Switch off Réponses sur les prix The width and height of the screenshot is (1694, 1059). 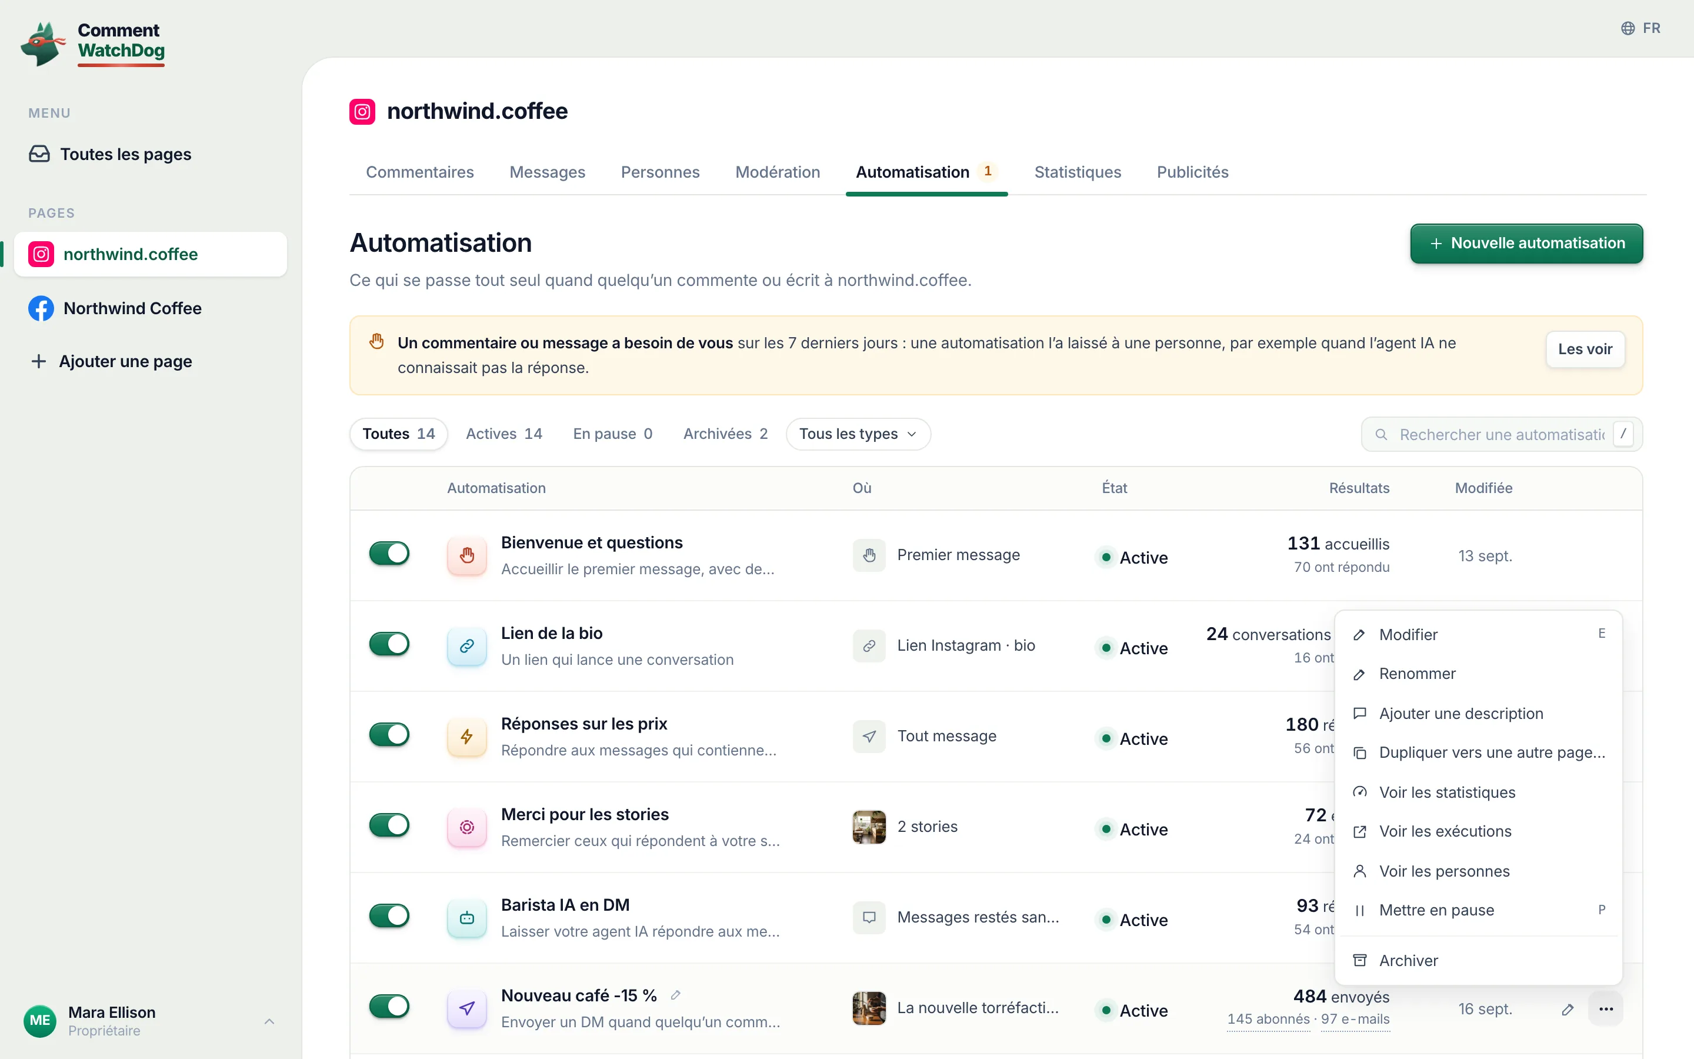click(389, 734)
